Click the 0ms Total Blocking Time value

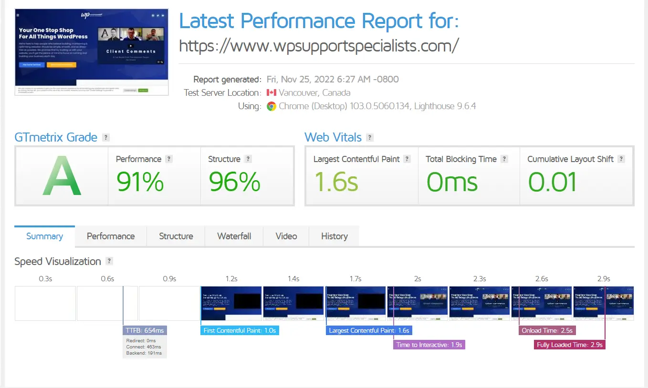[x=452, y=182]
